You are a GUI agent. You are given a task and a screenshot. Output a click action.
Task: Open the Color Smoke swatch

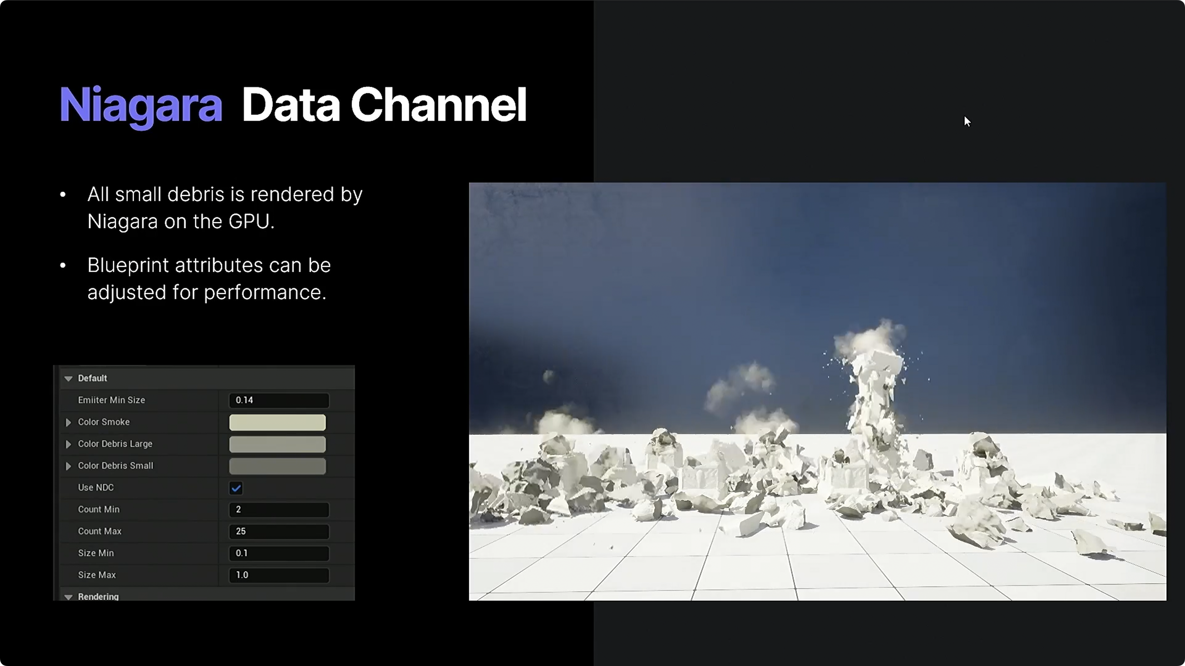click(x=277, y=422)
